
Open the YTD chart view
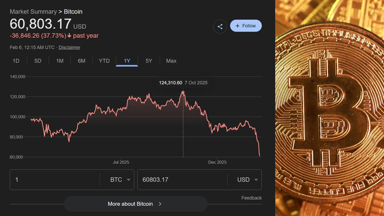pyautogui.click(x=104, y=61)
